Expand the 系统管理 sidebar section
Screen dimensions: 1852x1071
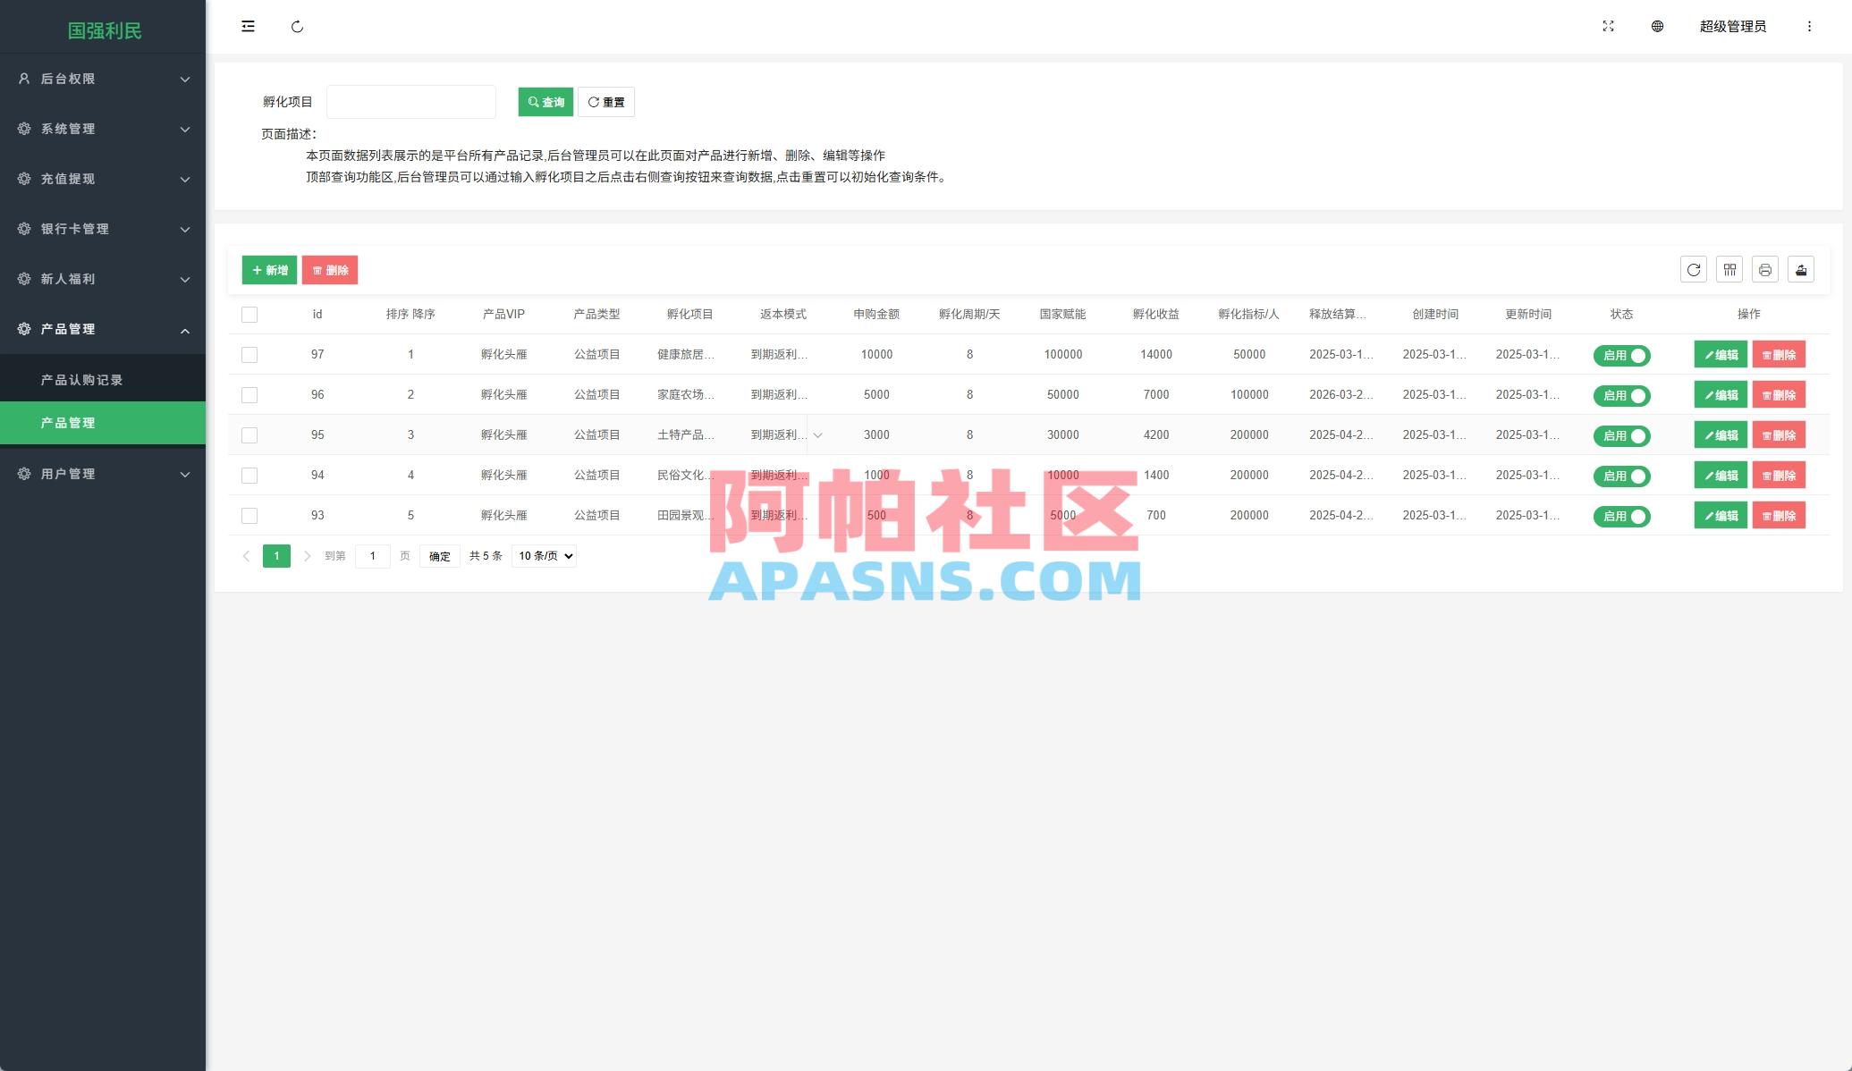coord(103,129)
